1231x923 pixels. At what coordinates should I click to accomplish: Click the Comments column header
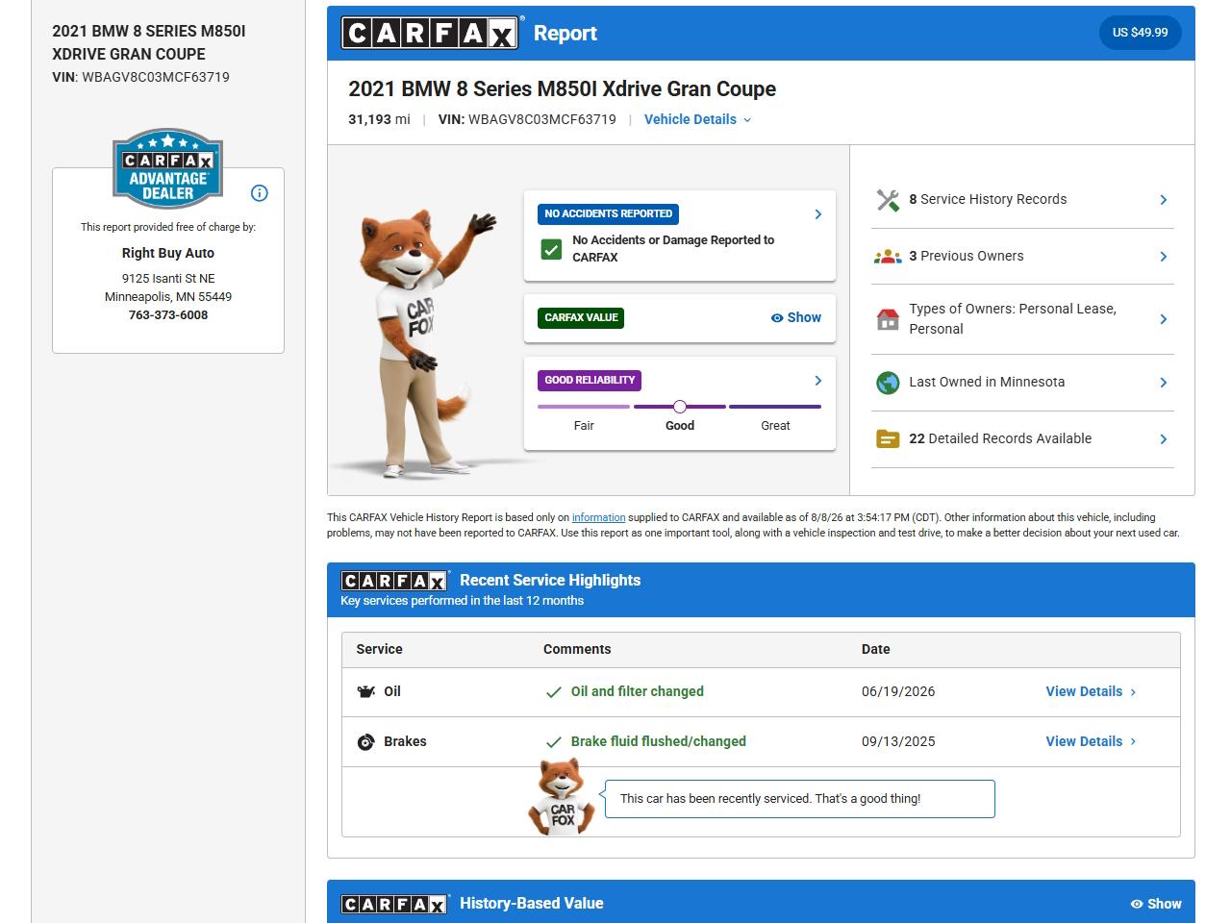577,650
